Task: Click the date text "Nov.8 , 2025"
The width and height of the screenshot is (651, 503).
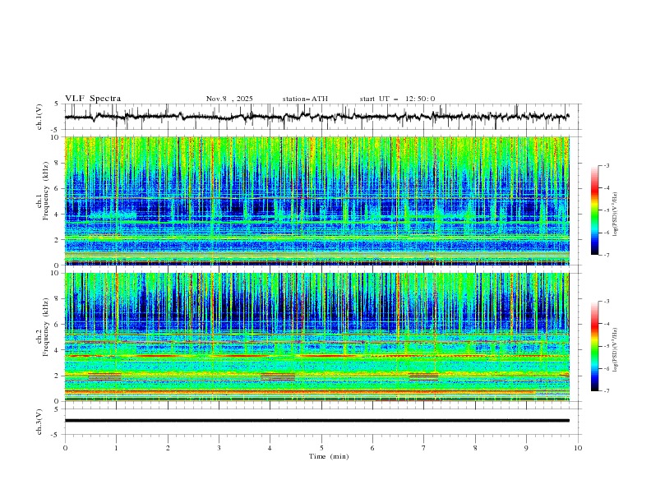Action: pyautogui.click(x=229, y=99)
